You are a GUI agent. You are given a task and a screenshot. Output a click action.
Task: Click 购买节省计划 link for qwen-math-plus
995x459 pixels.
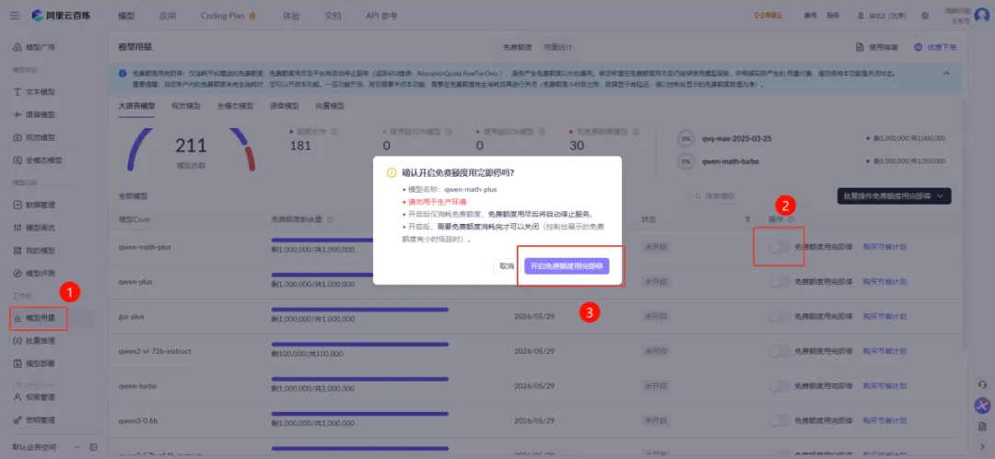tap(884, 246)
